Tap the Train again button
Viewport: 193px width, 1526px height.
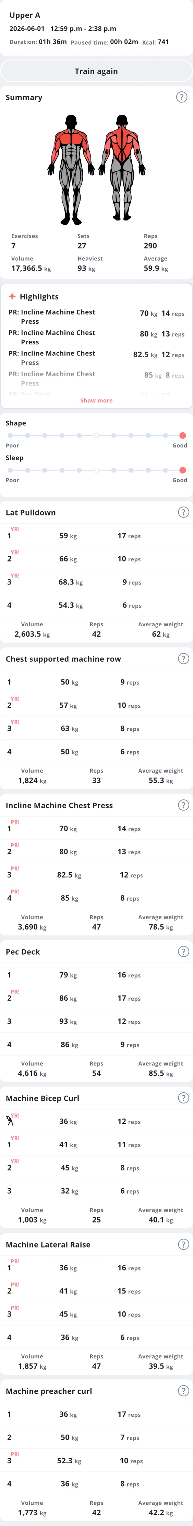(97, 71)
